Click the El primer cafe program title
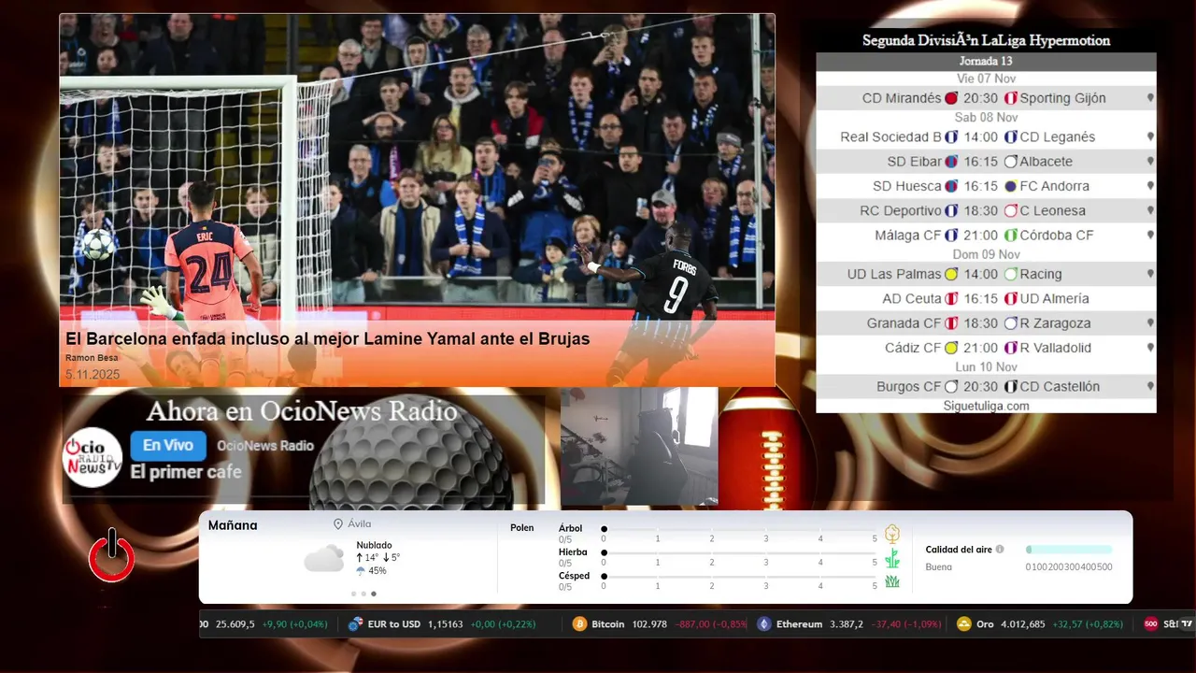The width and height of the screenshot is (1196, 673). 186,472
